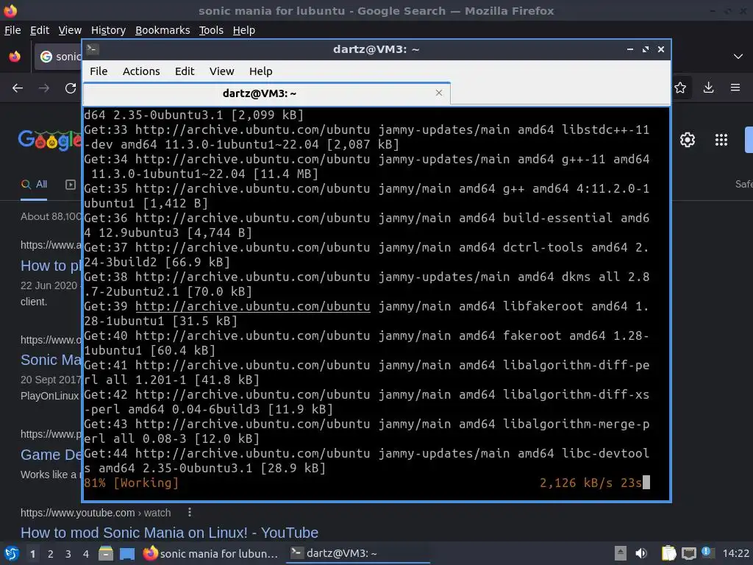The width and height of the screenshot is (753, 565).
Task: Open the Firefox Help menu
Action: (x=244, y=30)
